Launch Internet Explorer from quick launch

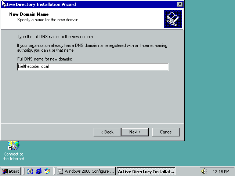tap(39, 171)
